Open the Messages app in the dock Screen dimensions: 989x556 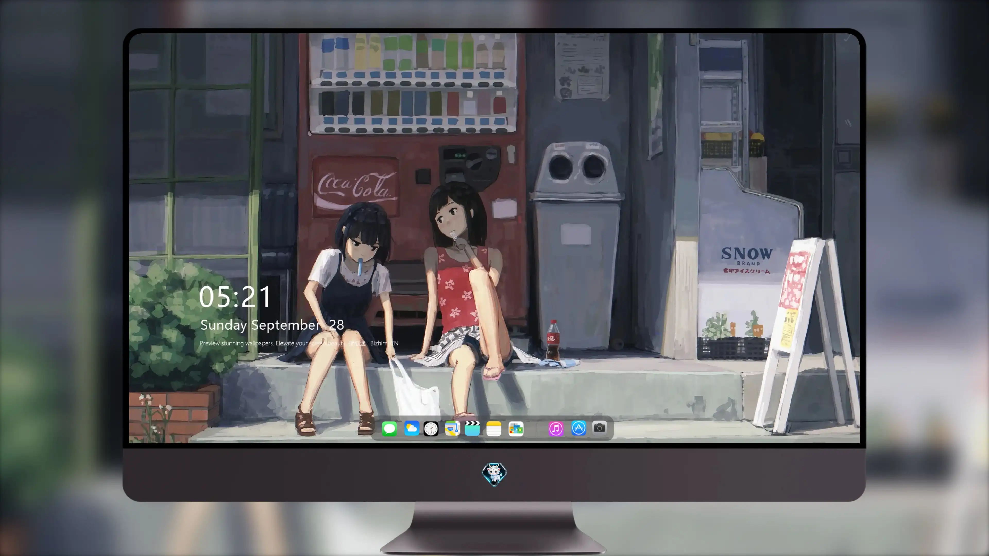[389, 429]
